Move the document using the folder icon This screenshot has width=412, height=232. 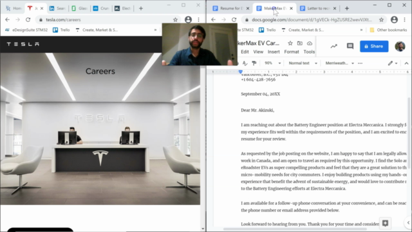coord(300,43)
